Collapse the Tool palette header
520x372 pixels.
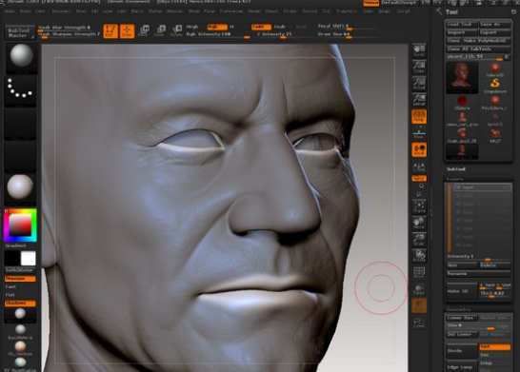(451, 12)
